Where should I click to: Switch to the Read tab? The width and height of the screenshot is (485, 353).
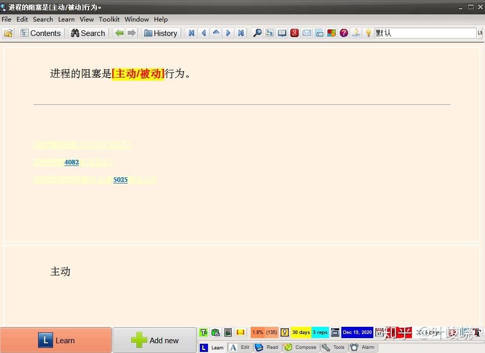(267, 347)
